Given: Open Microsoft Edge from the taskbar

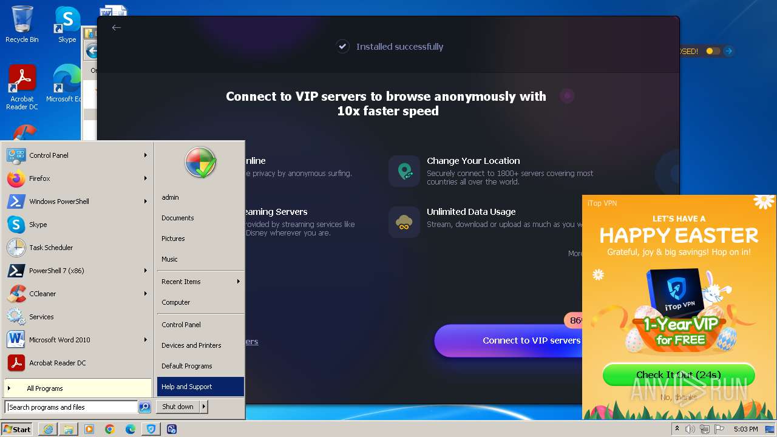Looking at the screenshot, I should coord(131,429).
